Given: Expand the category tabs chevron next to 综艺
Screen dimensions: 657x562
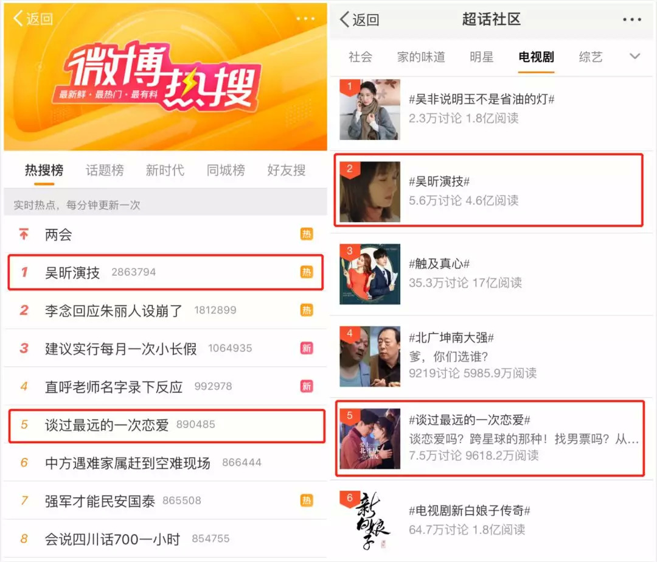Looking at the screenshot, I should tap(634, 56).
